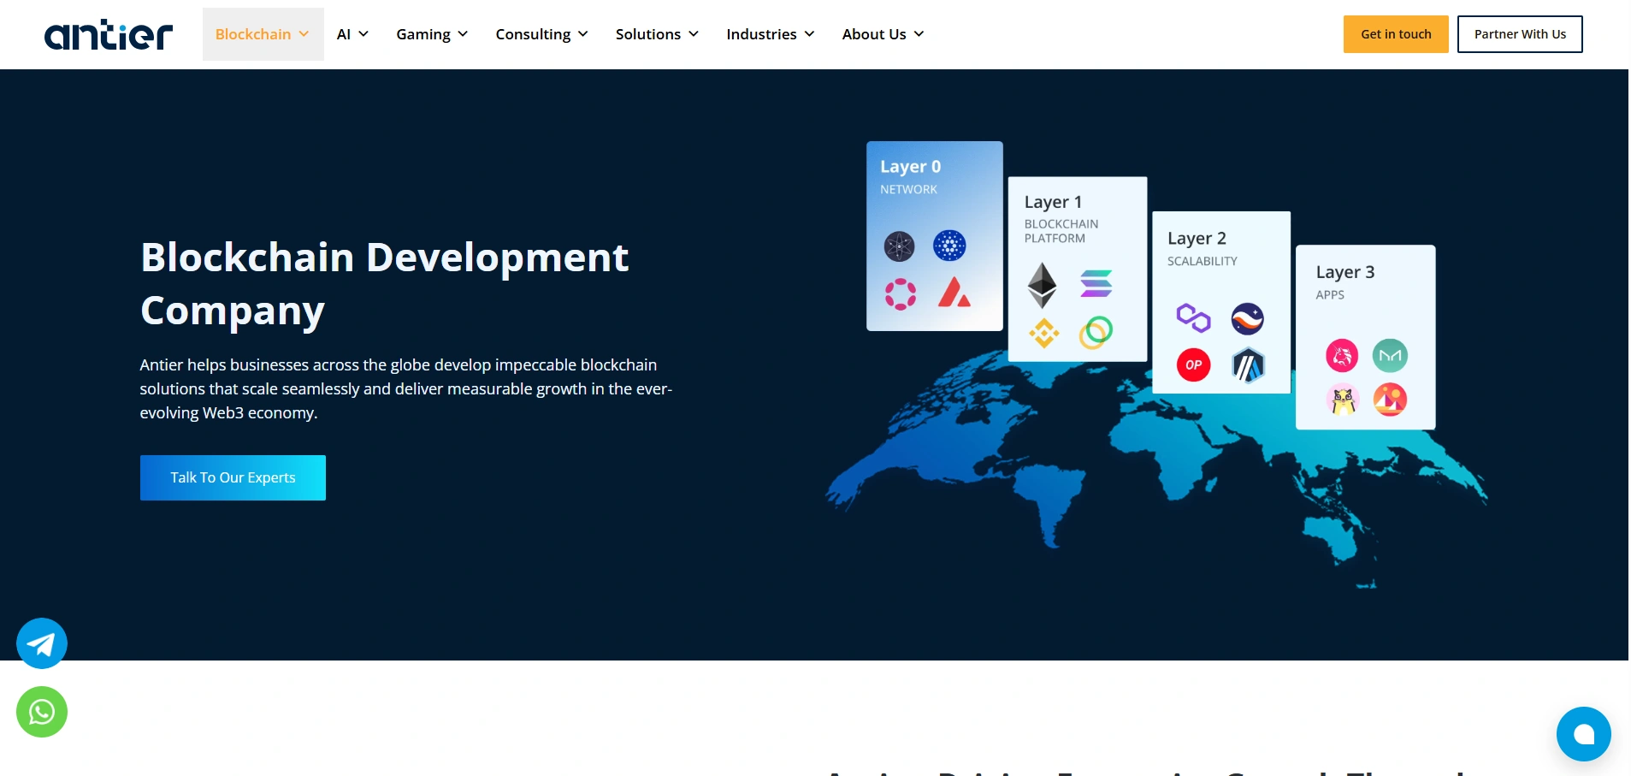Click the Arbitrum icon in Layer 2
This screenshot has width=1631, height=776.
tap(1248, 365)
